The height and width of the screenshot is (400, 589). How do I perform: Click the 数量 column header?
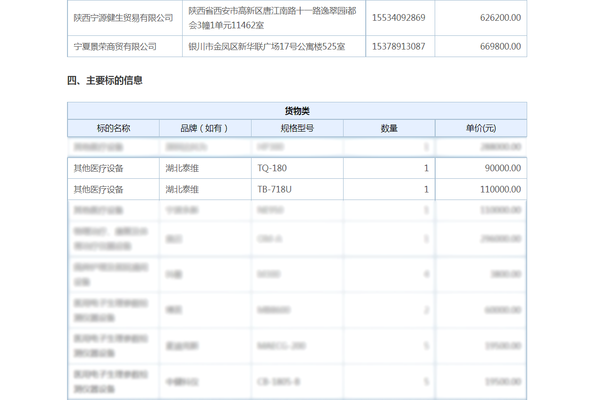point(389,128)
